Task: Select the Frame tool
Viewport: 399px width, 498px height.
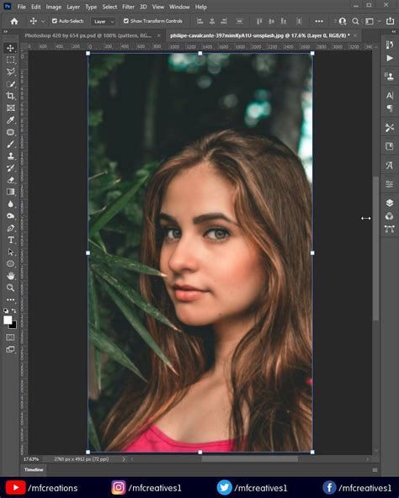Action: point(10,108)
